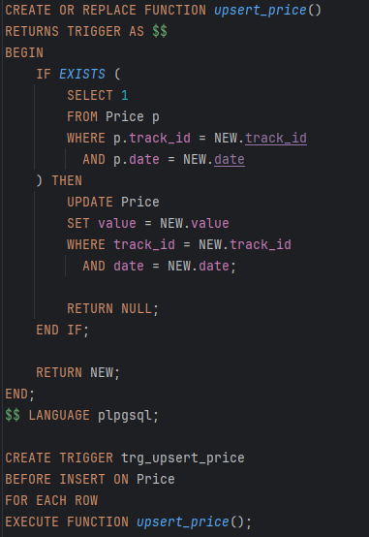369x537 pixels.
Task: Click the RETURN NEW; statement
Action: pyautogui.click(x=78, y=372)
